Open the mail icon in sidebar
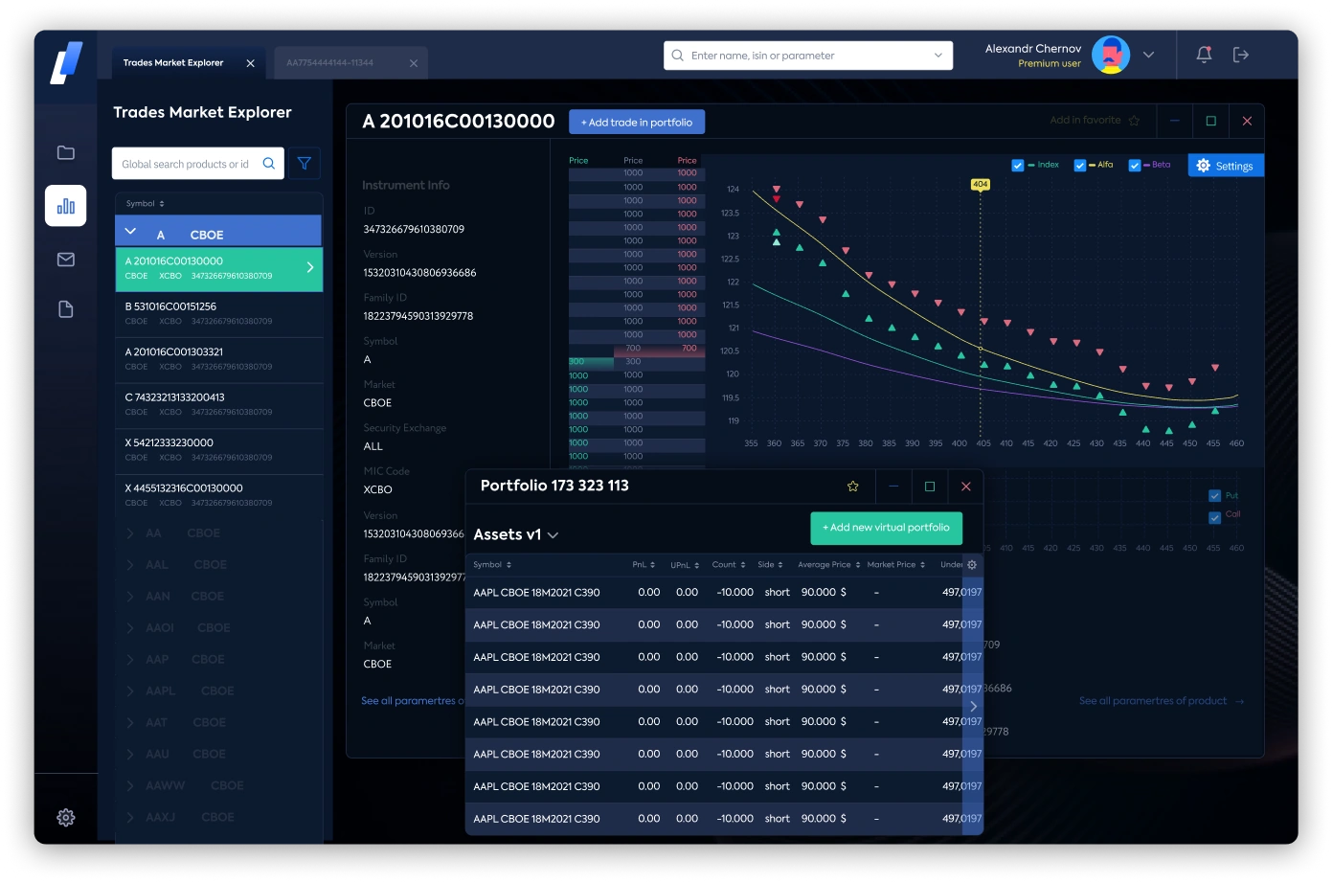Screen dimensions: 1333x883 click(x=66, y=260)
